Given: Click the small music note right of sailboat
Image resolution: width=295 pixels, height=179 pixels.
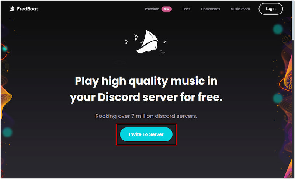Looking at the screenshot, I should (x=164, y=42).
